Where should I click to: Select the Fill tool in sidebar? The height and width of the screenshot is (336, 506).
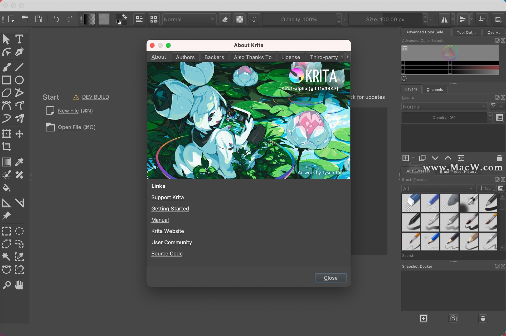pyautogui.click(x=6, y=189)
